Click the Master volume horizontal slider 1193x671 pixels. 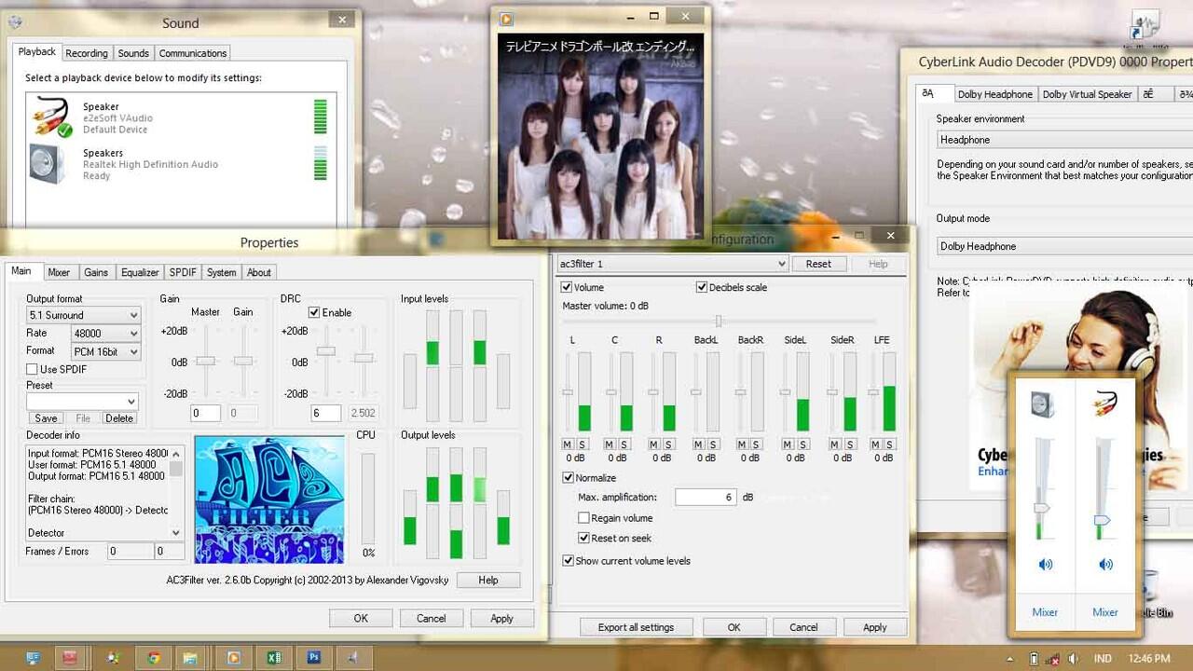point(718,321)
